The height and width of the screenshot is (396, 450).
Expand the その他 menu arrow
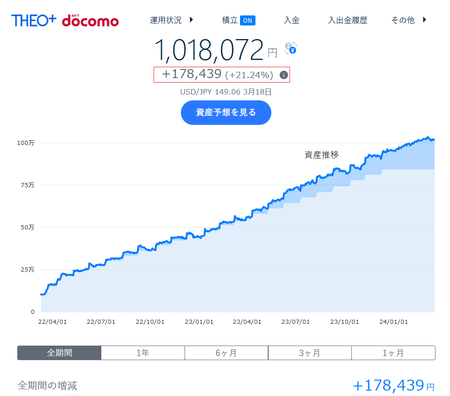coord(425,20)
